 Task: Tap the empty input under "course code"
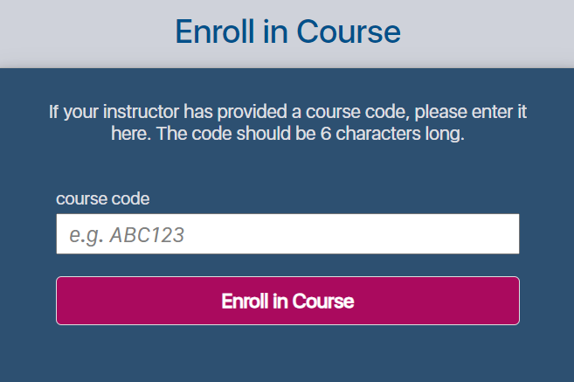[x=287, y=234]
